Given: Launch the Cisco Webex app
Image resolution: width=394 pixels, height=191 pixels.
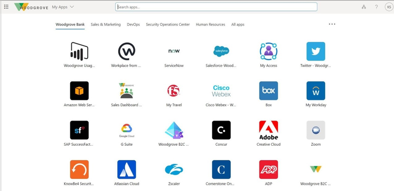Looking at the screenshot, I should pos(221,91).
